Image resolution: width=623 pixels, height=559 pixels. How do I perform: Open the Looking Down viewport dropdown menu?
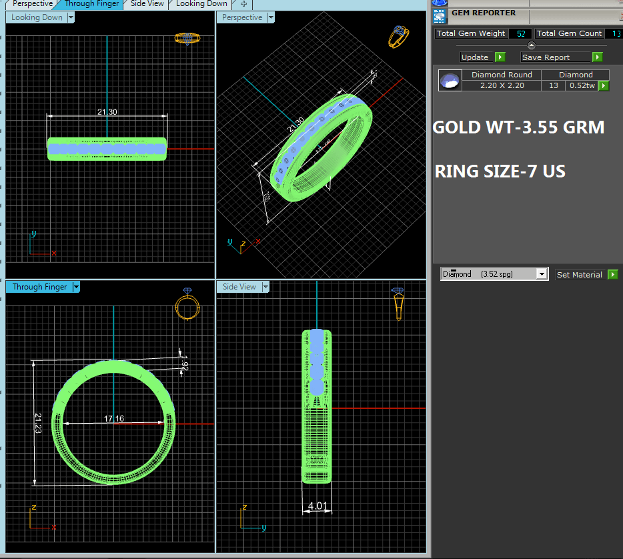coord(71,18)
